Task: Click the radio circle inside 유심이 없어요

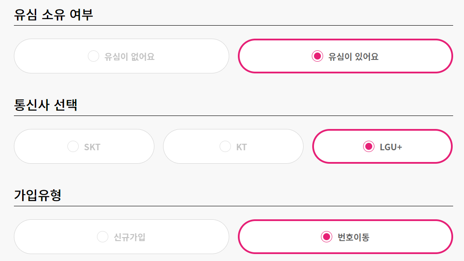Action: click(93, 56)
